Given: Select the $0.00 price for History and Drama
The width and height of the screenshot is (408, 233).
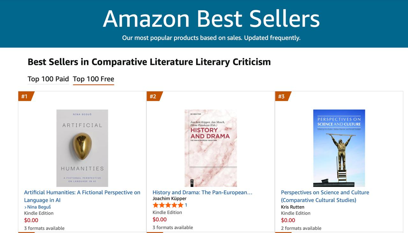Looking at the screenshot, I should click(160, 219).
